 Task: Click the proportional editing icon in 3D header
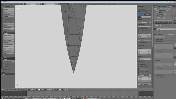coord(57,90)
